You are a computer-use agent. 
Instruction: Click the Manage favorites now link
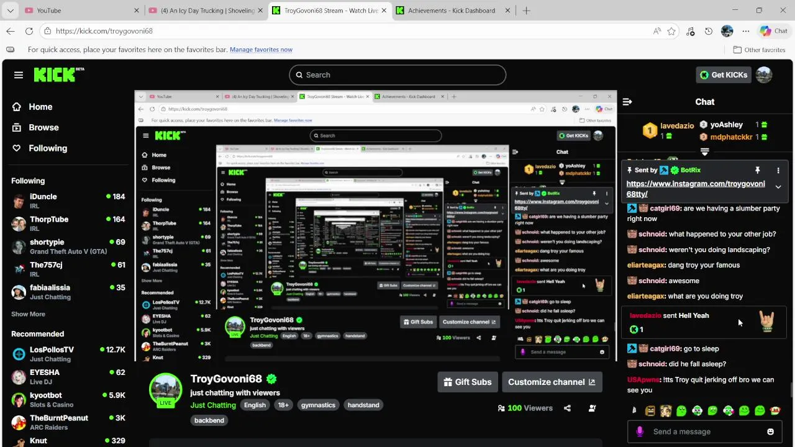point(261,50)
